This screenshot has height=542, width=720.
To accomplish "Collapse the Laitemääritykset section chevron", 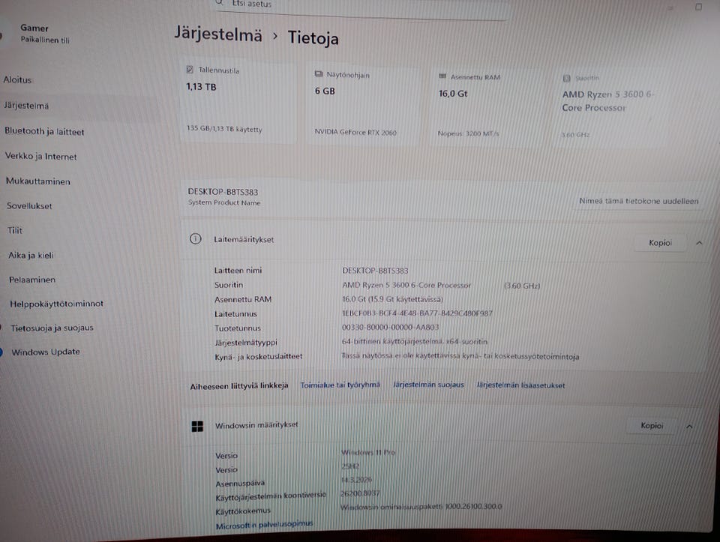I will tap(699, 243).
